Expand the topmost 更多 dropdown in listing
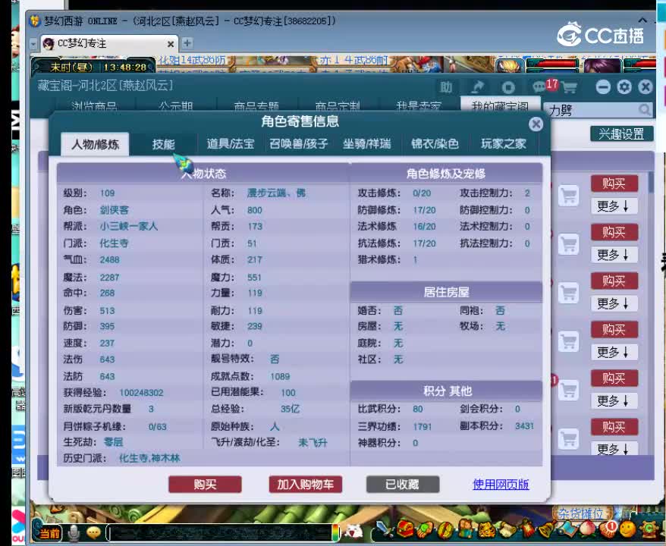The image size is (666, 546). click(x=614, y=206)
